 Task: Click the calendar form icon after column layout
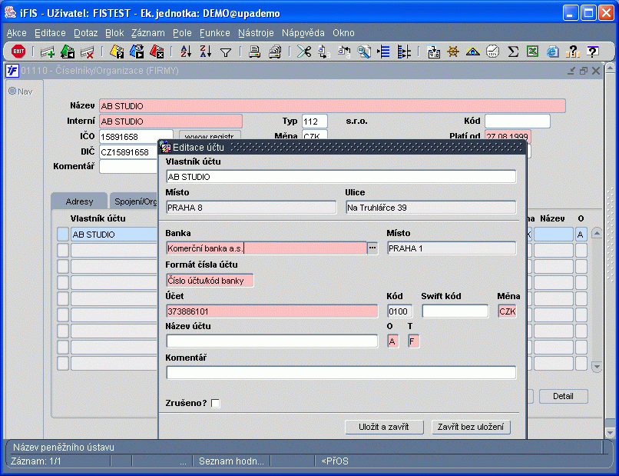pos(433,52)
